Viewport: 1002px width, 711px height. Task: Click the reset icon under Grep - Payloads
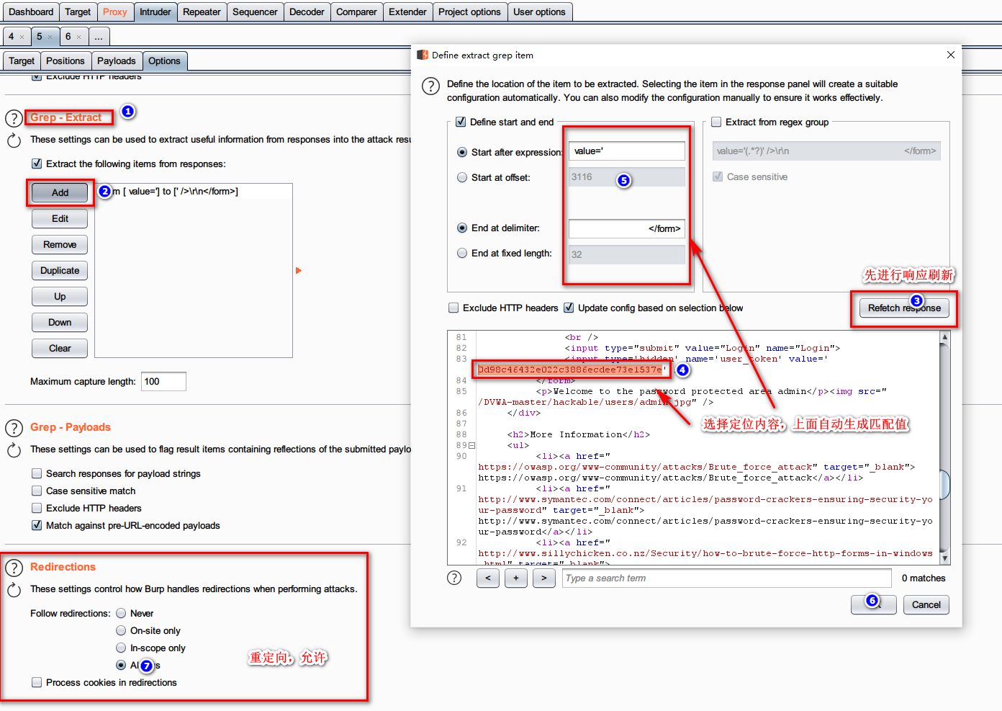point(14,450)
